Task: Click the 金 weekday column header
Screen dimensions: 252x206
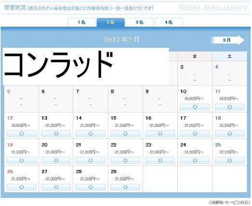Action: [195, 56]
